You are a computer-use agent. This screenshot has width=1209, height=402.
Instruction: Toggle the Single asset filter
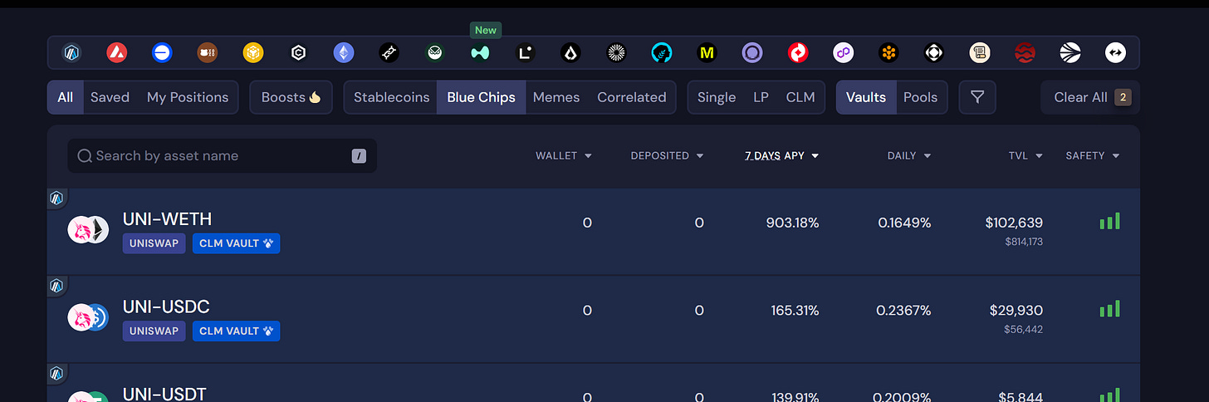[717, 97]
